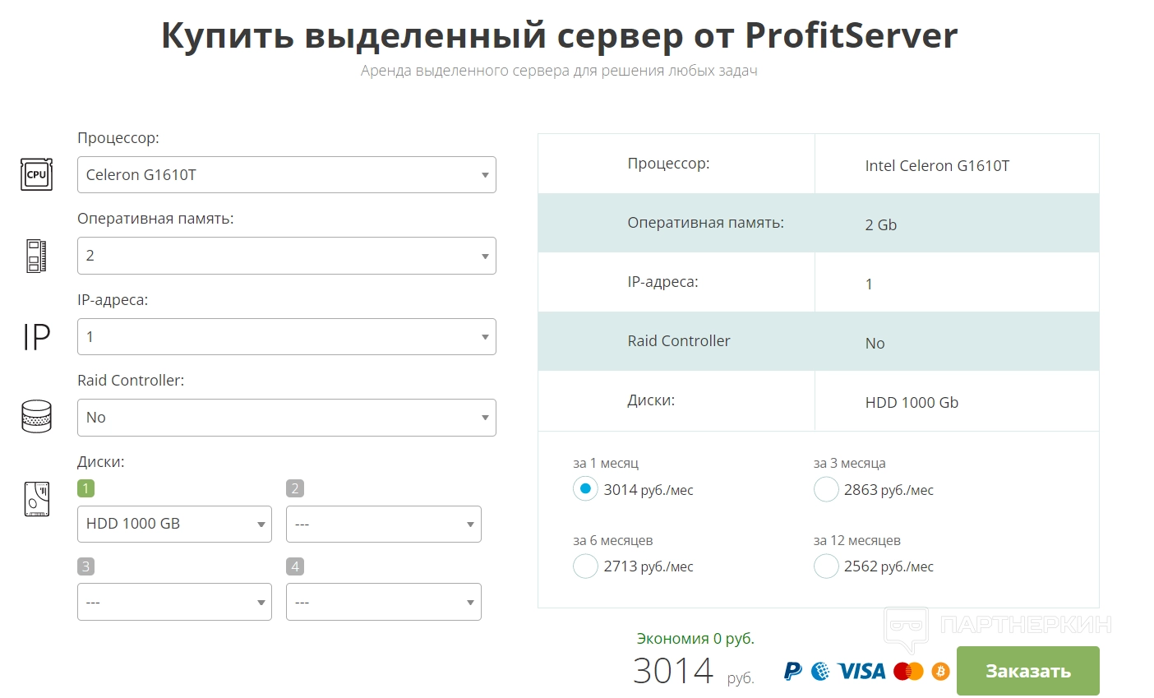The height and width of the screenshot is (698, 1154).
Task: Open the IP addresses count dropdown
Action: tap(286, 337)
